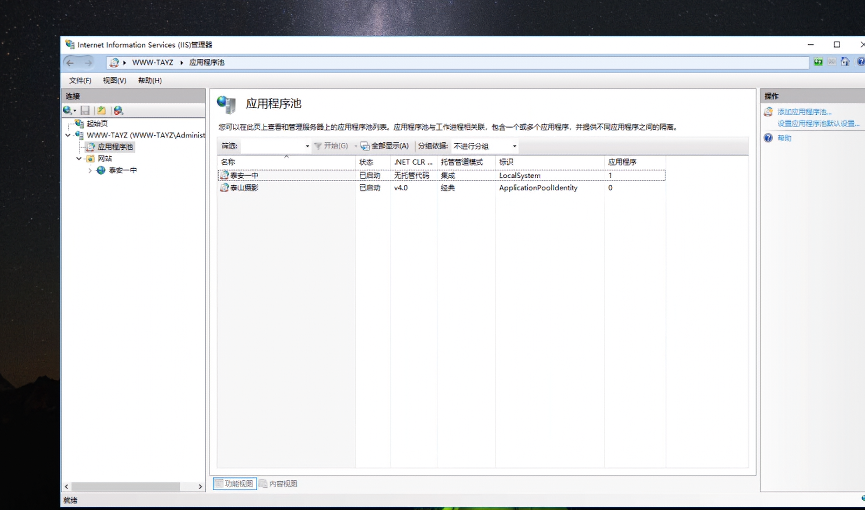Click the blue help icon beside 帮助
865x510 pixels.
(768, 138)
